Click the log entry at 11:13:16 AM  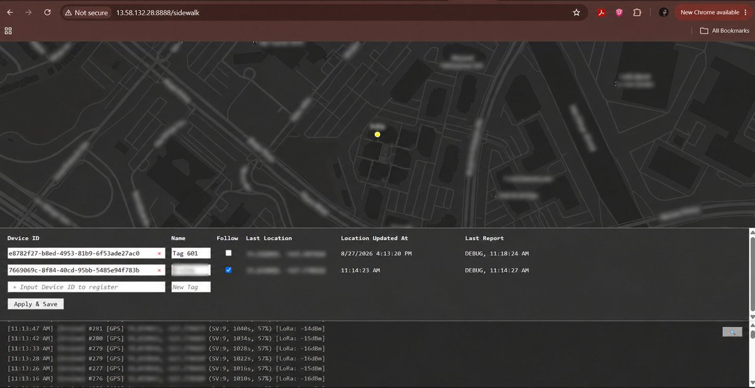167,379
